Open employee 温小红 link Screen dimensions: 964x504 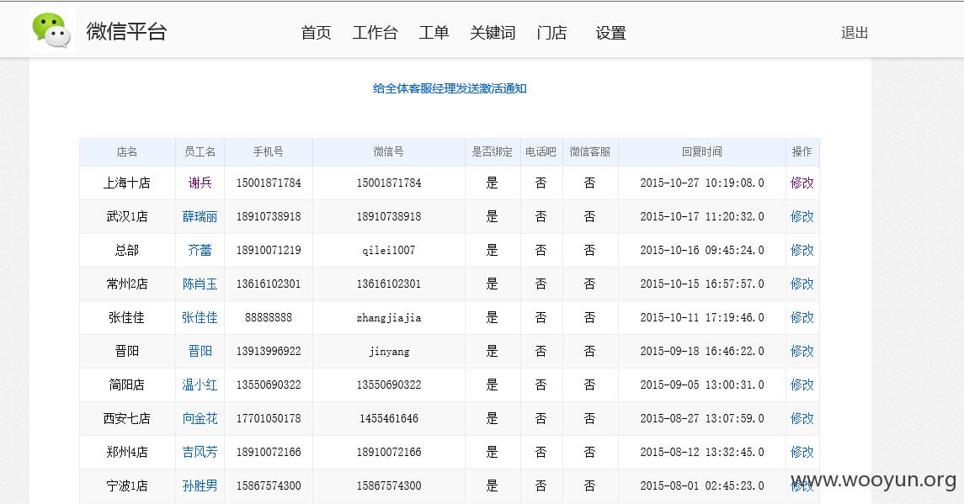point(200,385)
